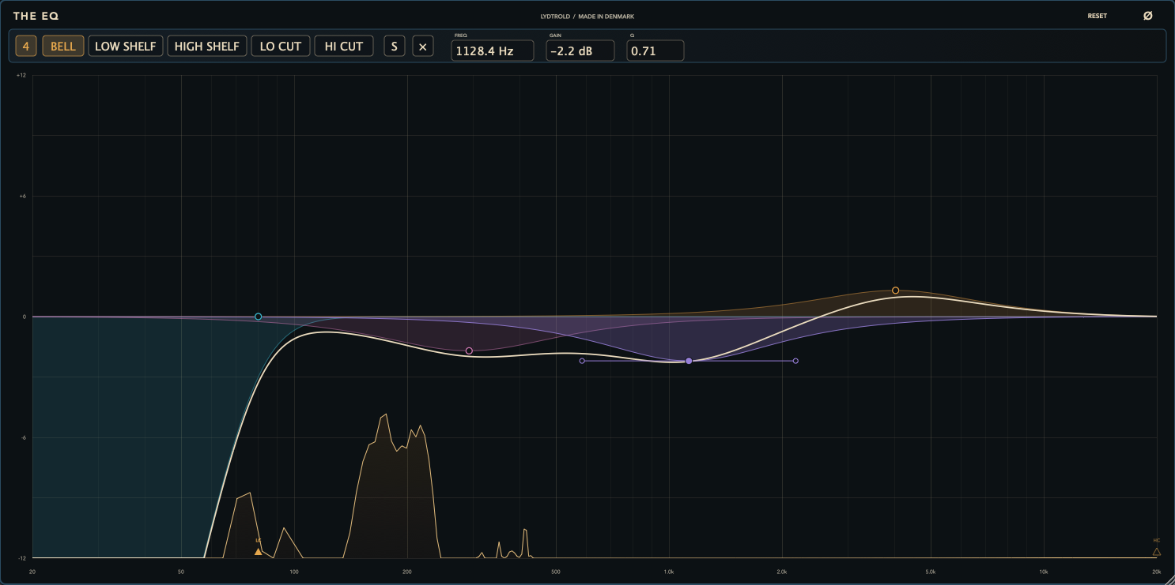Image resolution: width=1175 pixels, height=585 pixels.
Task: Select the pink bell band node
Action: (x=469, y=351)
